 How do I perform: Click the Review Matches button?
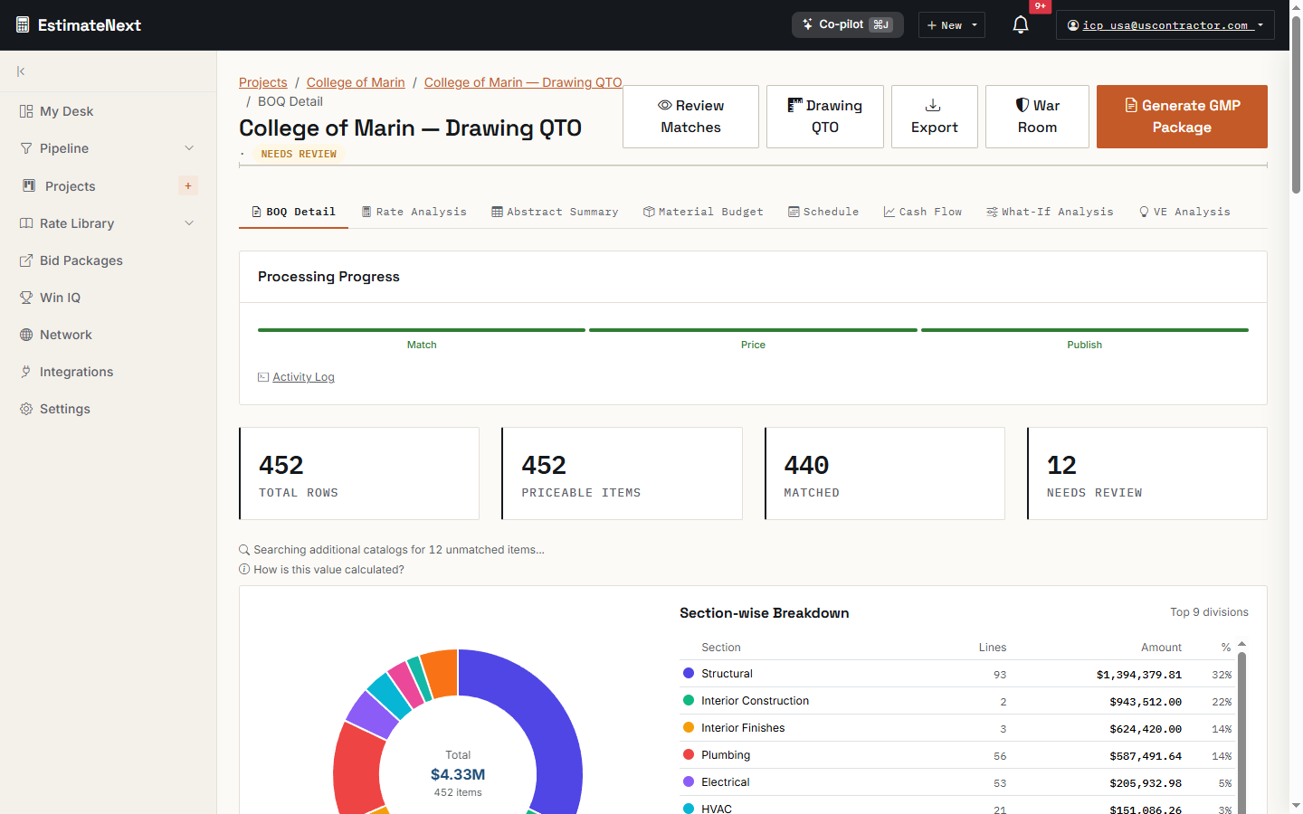690,117
